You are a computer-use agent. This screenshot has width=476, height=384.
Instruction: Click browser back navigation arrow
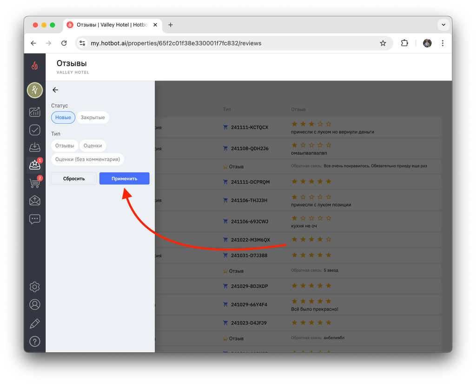coord(33,43)
